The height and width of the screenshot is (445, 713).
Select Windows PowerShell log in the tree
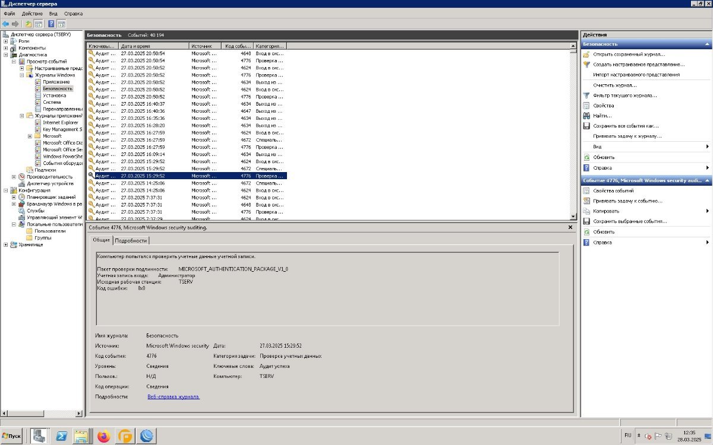62,157
